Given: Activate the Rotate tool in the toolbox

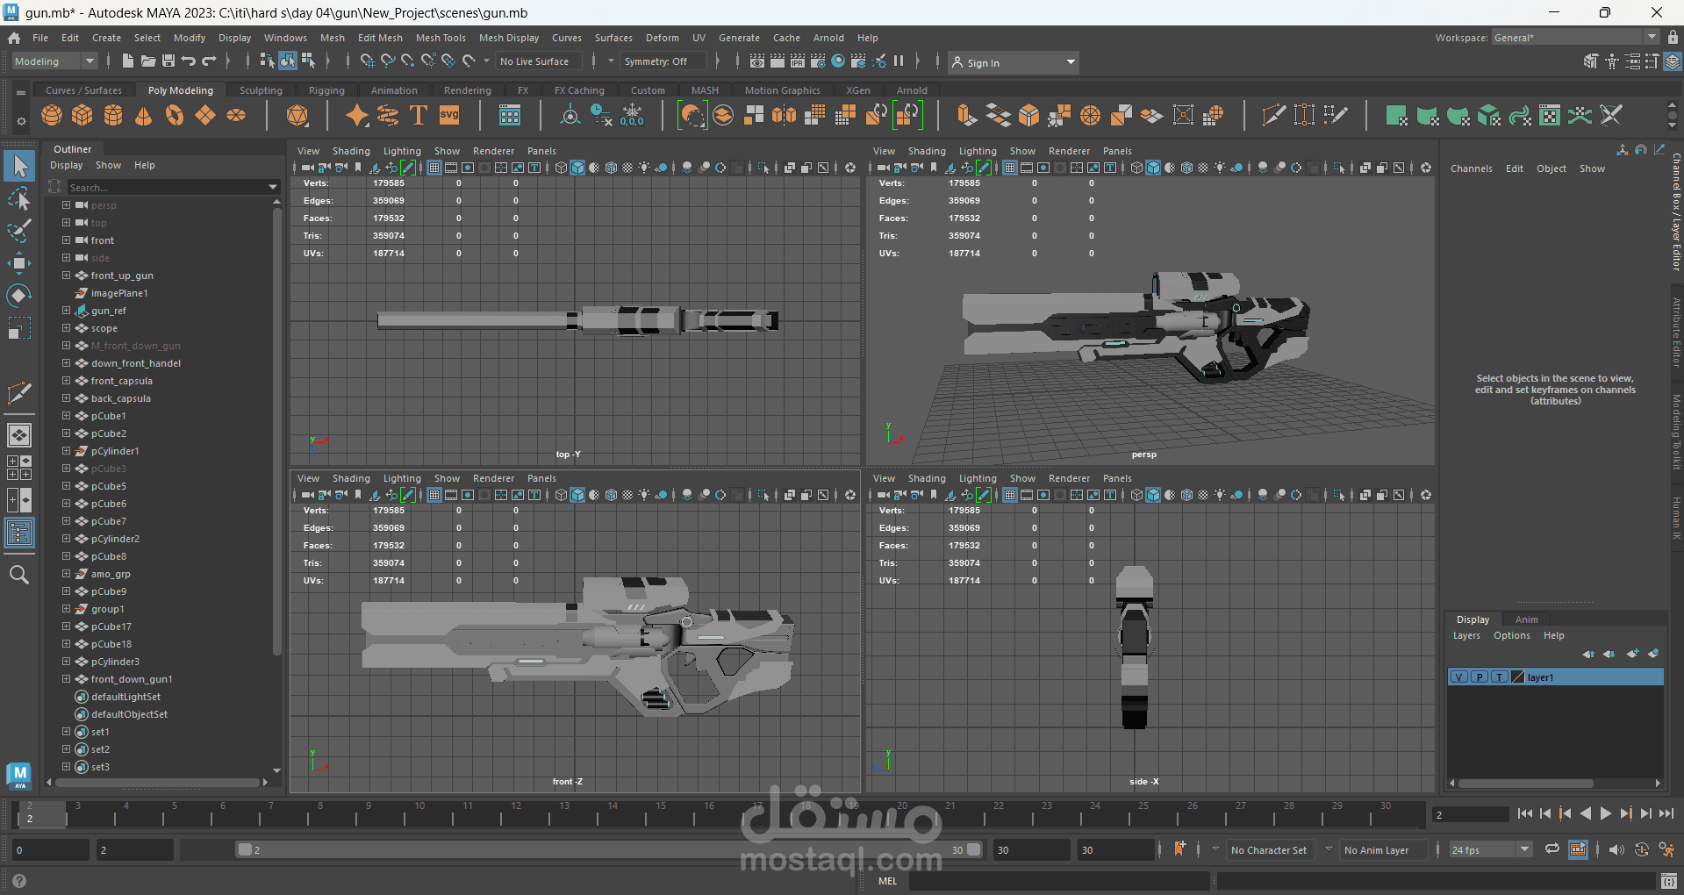Looking at the screenshot, I should point(19,296).
